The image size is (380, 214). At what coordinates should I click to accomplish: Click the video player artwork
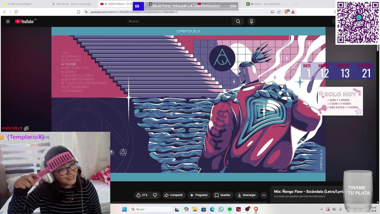coord(188,104)
